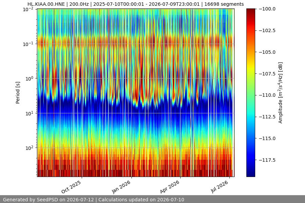Click the 'Jul 2026' x-axis label
This screenshot has width=305, height=203.
click(x=219, y=187)
